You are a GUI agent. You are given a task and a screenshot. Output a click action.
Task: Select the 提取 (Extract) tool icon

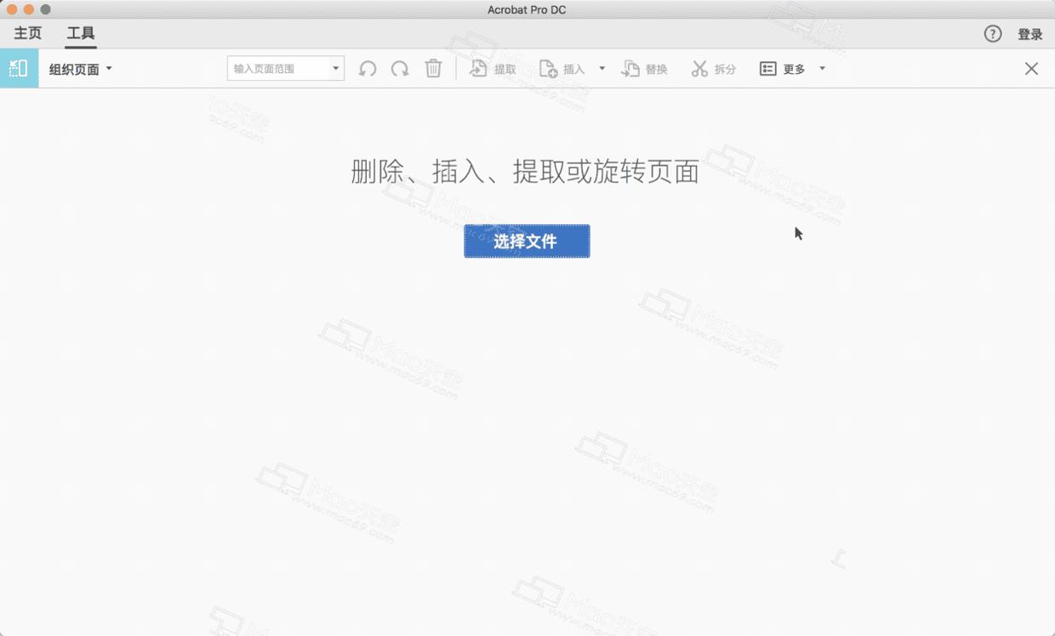click(476, 69)
